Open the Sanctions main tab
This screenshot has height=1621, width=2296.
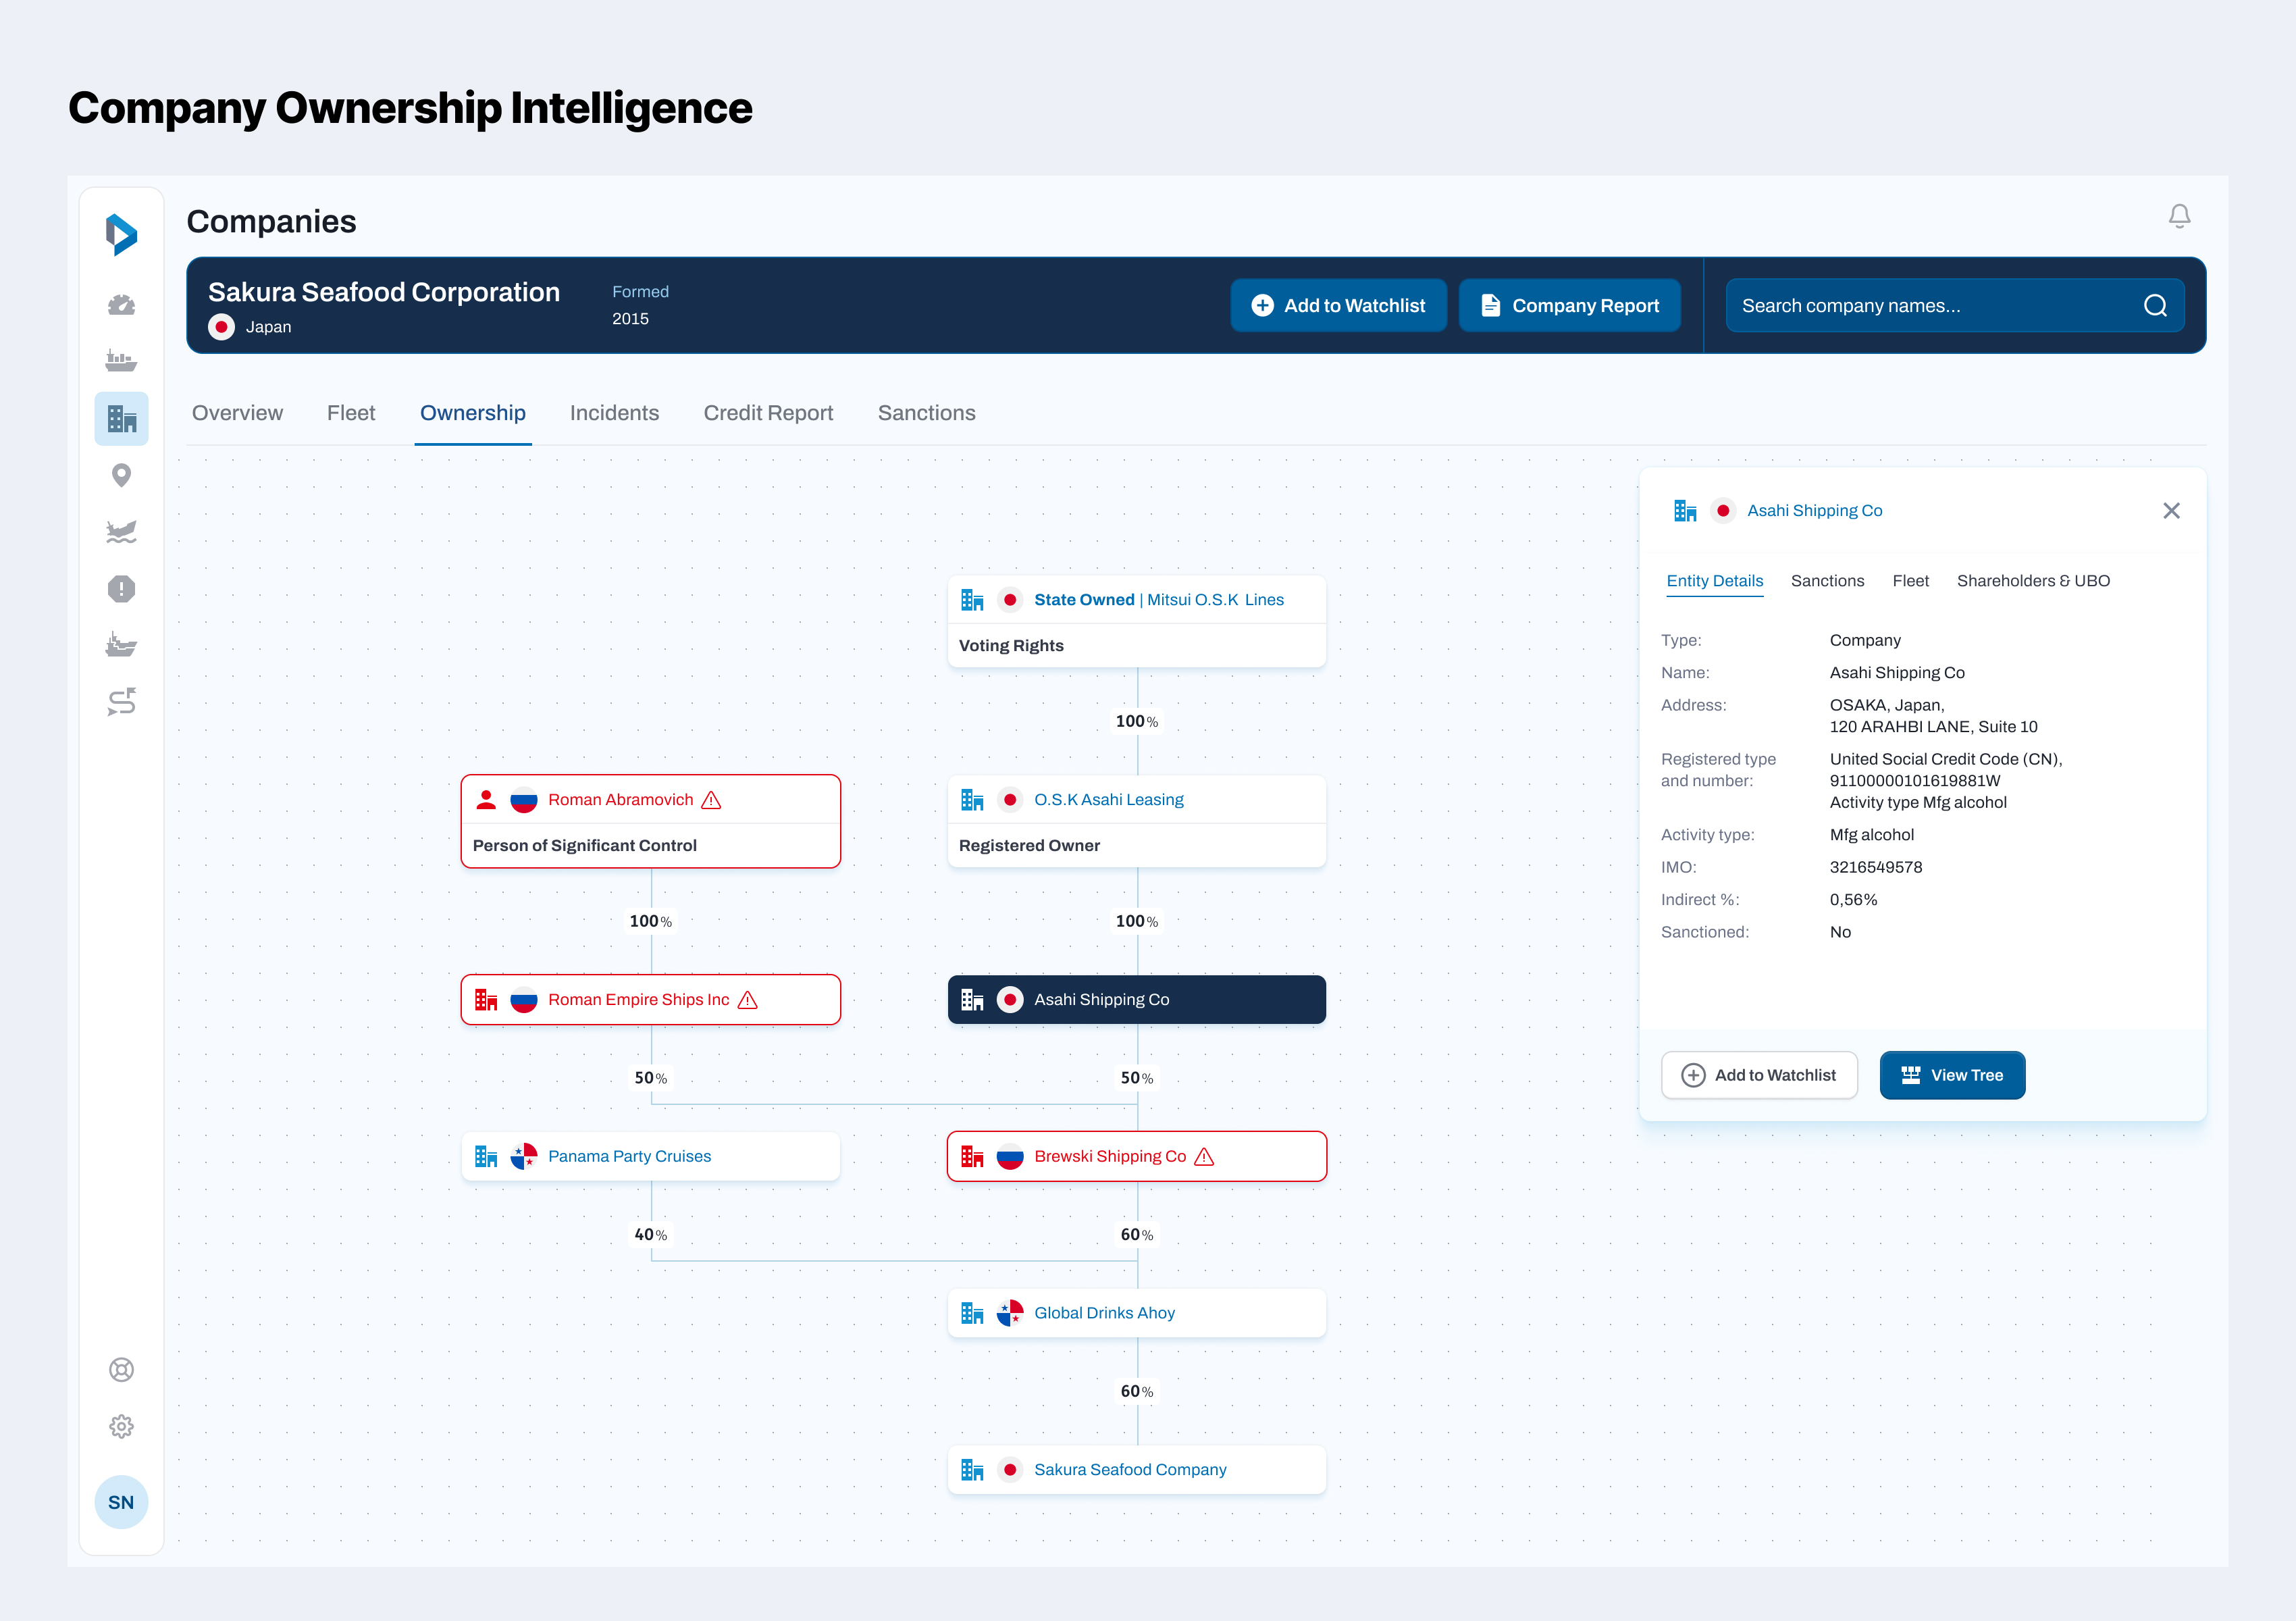tap(926, 413)
